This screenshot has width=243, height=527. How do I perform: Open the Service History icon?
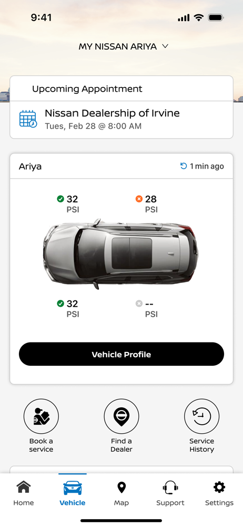click(202, 416)
